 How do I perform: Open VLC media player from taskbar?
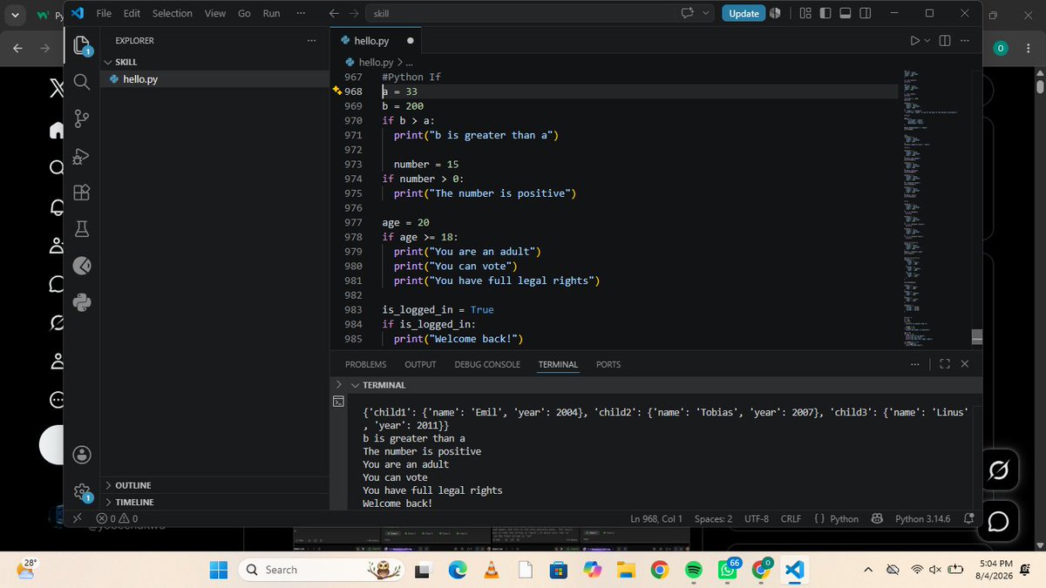pyautogui.click(x=491, y=570)
